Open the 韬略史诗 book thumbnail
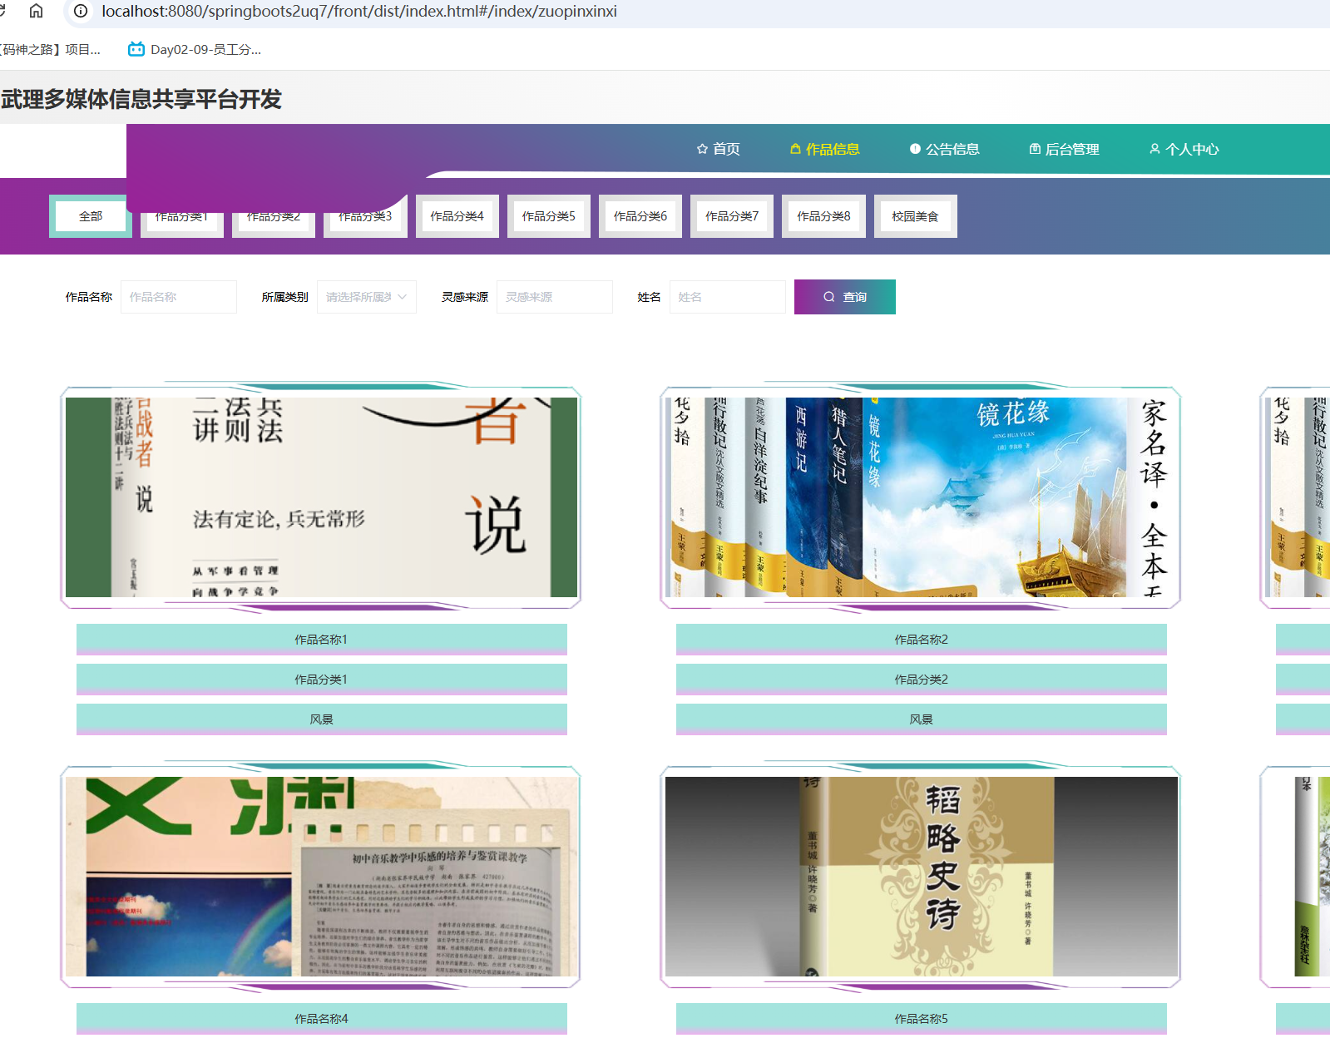This screenshot has height=1038, width=1330. point(921,877)
